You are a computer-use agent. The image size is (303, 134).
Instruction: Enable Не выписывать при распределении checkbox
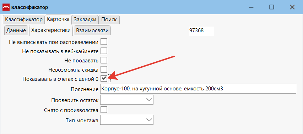point(104,41)
